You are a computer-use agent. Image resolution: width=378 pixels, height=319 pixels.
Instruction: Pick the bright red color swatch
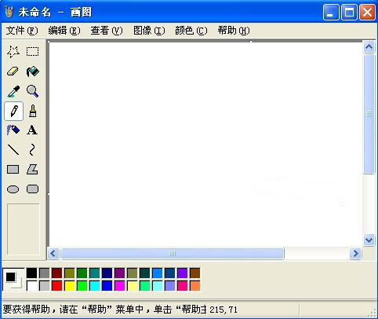point(57,286)
